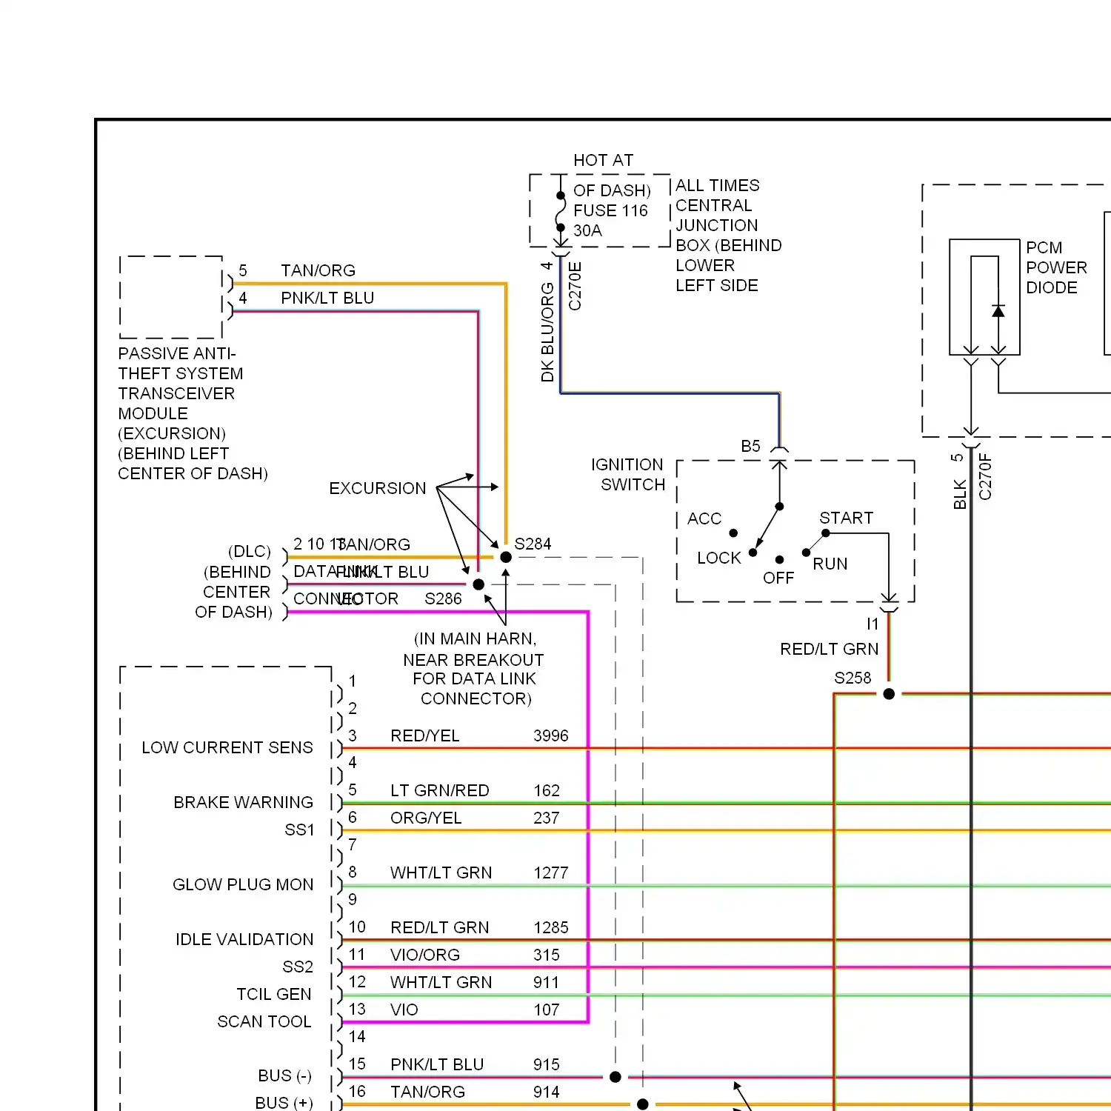The width and height of the screenshot is (1111, 1111).
Task: Click the '(DLC)' label
Action: [x=249, y=552]
